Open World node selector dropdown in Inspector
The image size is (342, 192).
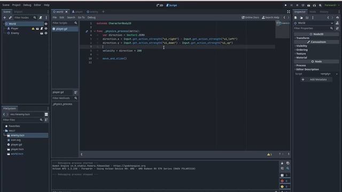(314, 23)
